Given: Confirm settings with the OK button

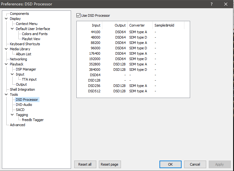Looking at the screenshot, I should [170, 164].
